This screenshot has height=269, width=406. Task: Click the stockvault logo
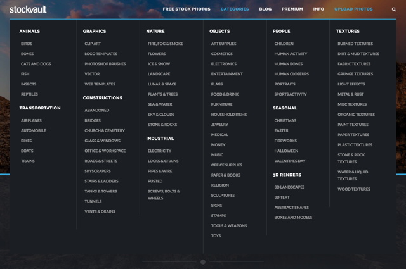[x=28, y=9]
